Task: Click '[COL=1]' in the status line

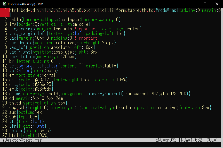Action: [x=212, y=140]
